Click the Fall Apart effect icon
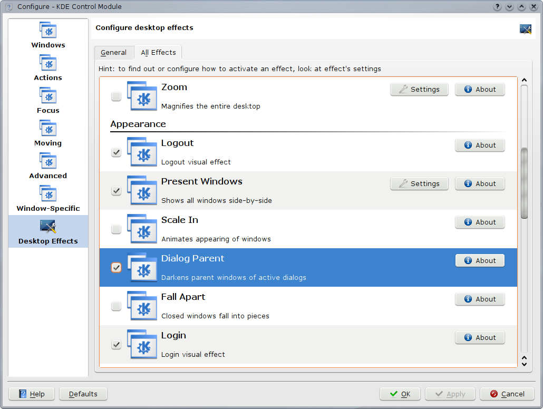 [142, 306]
